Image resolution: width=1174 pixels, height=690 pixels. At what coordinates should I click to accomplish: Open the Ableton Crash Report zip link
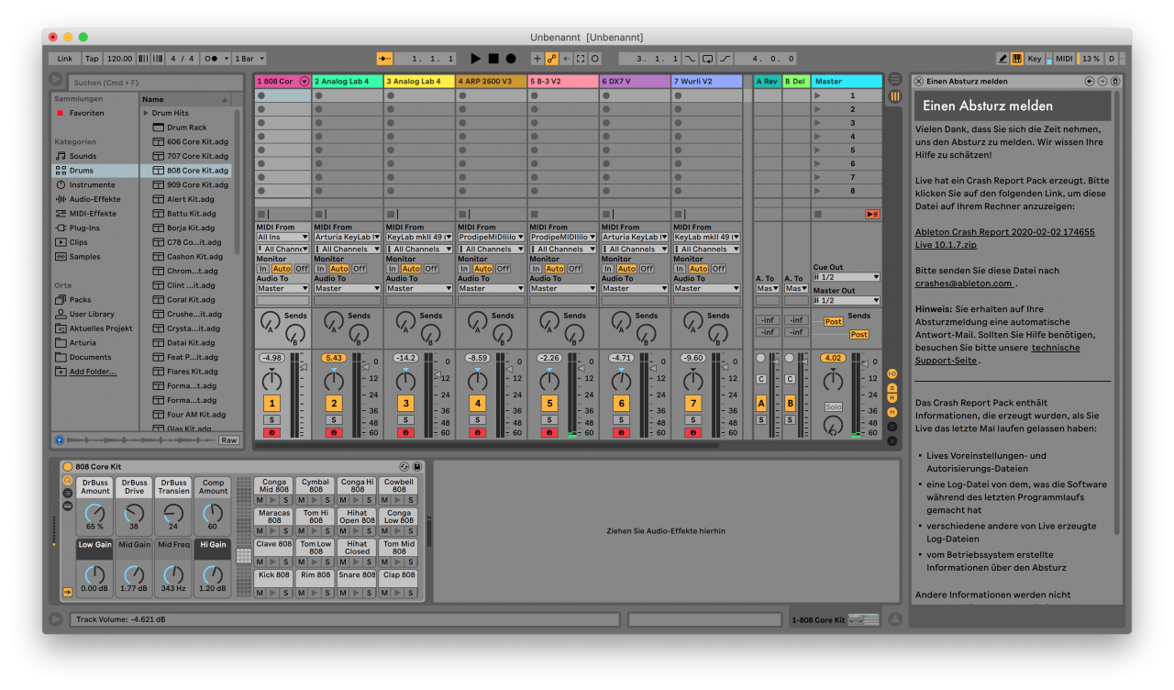1004,239
